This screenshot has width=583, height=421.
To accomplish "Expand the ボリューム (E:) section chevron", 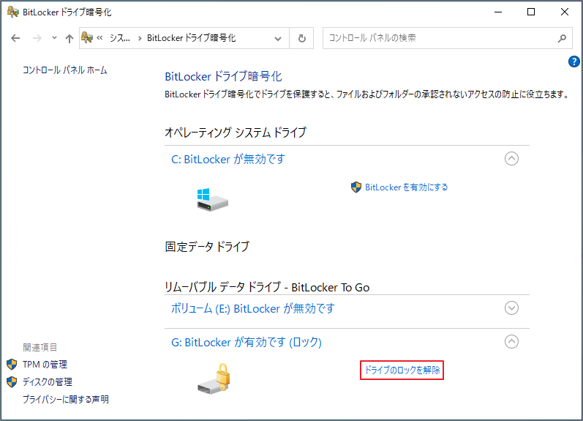I will coord(511,308).
